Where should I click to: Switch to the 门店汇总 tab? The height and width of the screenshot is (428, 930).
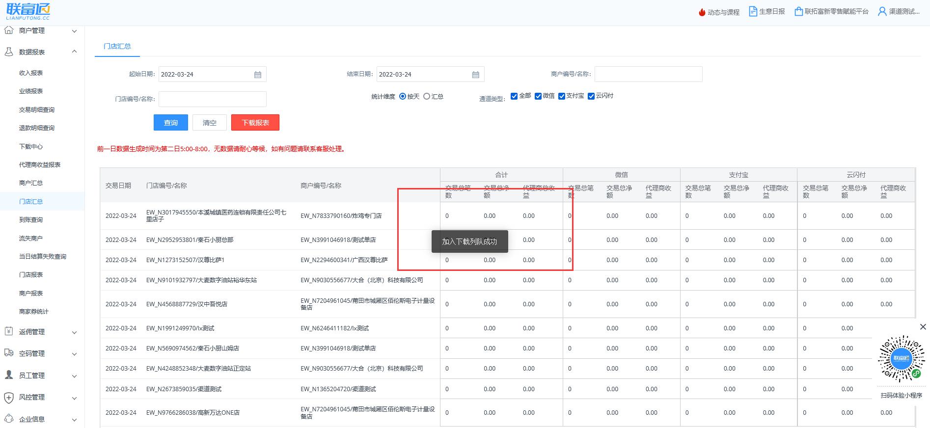tap(117, 46)
